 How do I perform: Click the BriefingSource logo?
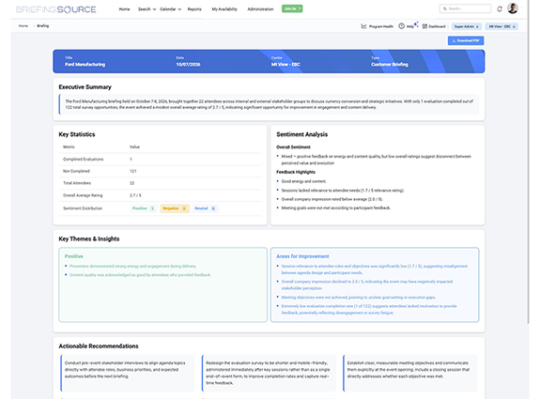point(55,9)
